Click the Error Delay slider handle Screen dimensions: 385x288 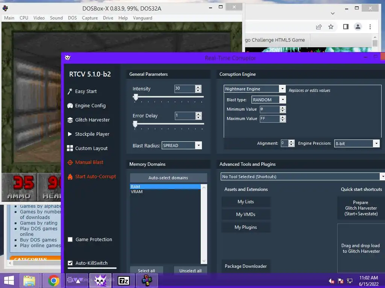pyautogui.click(x=135, y=124)
